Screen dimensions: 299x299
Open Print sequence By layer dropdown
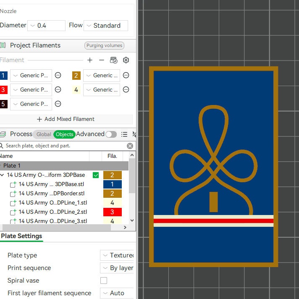tap(117, 268)
